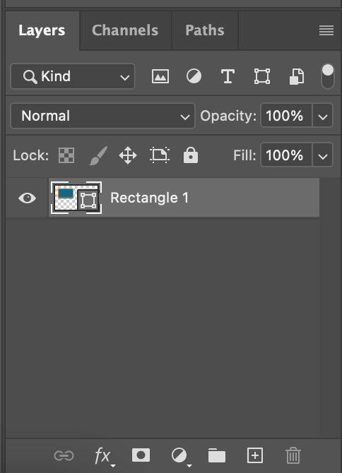Viewport: 342px width, 473px height.
Task: Create new fill or adjustment layer
Action: [x=180, y=456]
